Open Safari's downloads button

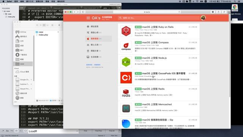213,12
